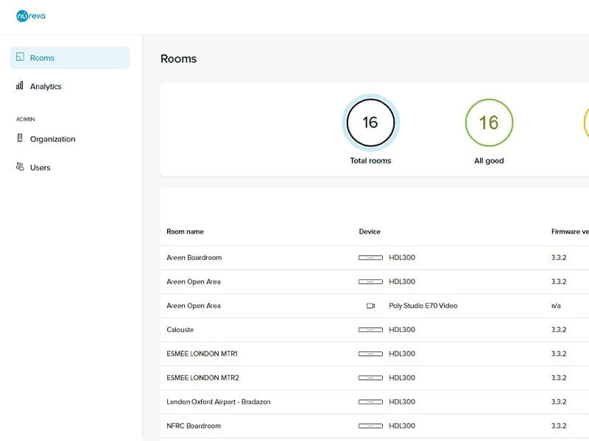Screen dimensions: 589x441
Task: Click the Total rooms counter circle
Action: 370,123
